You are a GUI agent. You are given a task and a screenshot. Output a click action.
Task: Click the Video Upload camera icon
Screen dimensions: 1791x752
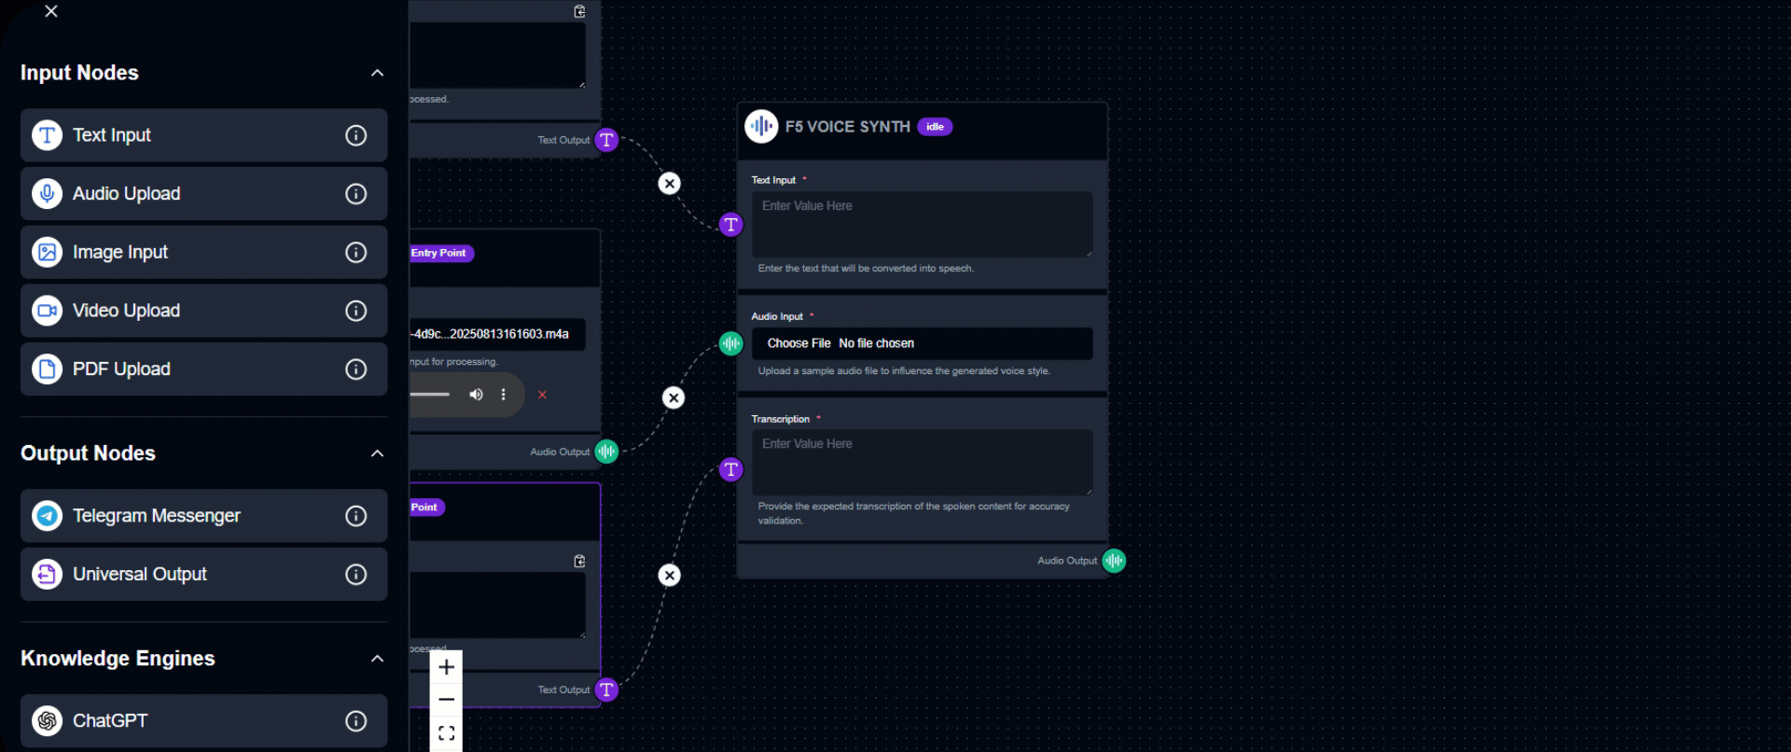tap(47, 311)
